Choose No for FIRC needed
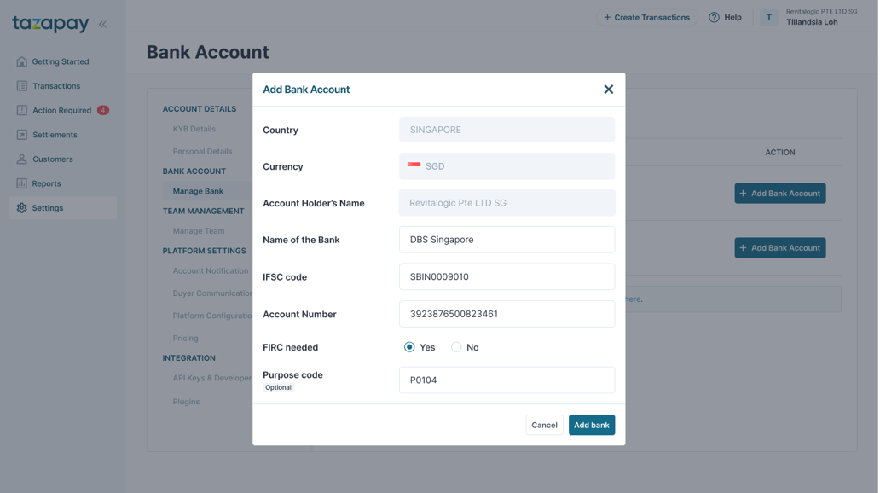The image size is (880, 493). [x=457, y=347]
